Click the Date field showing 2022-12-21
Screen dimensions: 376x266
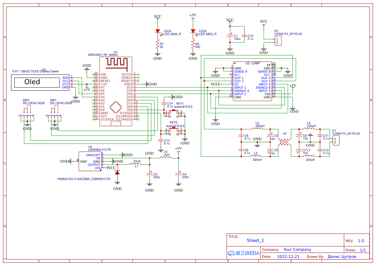[288, 256]
